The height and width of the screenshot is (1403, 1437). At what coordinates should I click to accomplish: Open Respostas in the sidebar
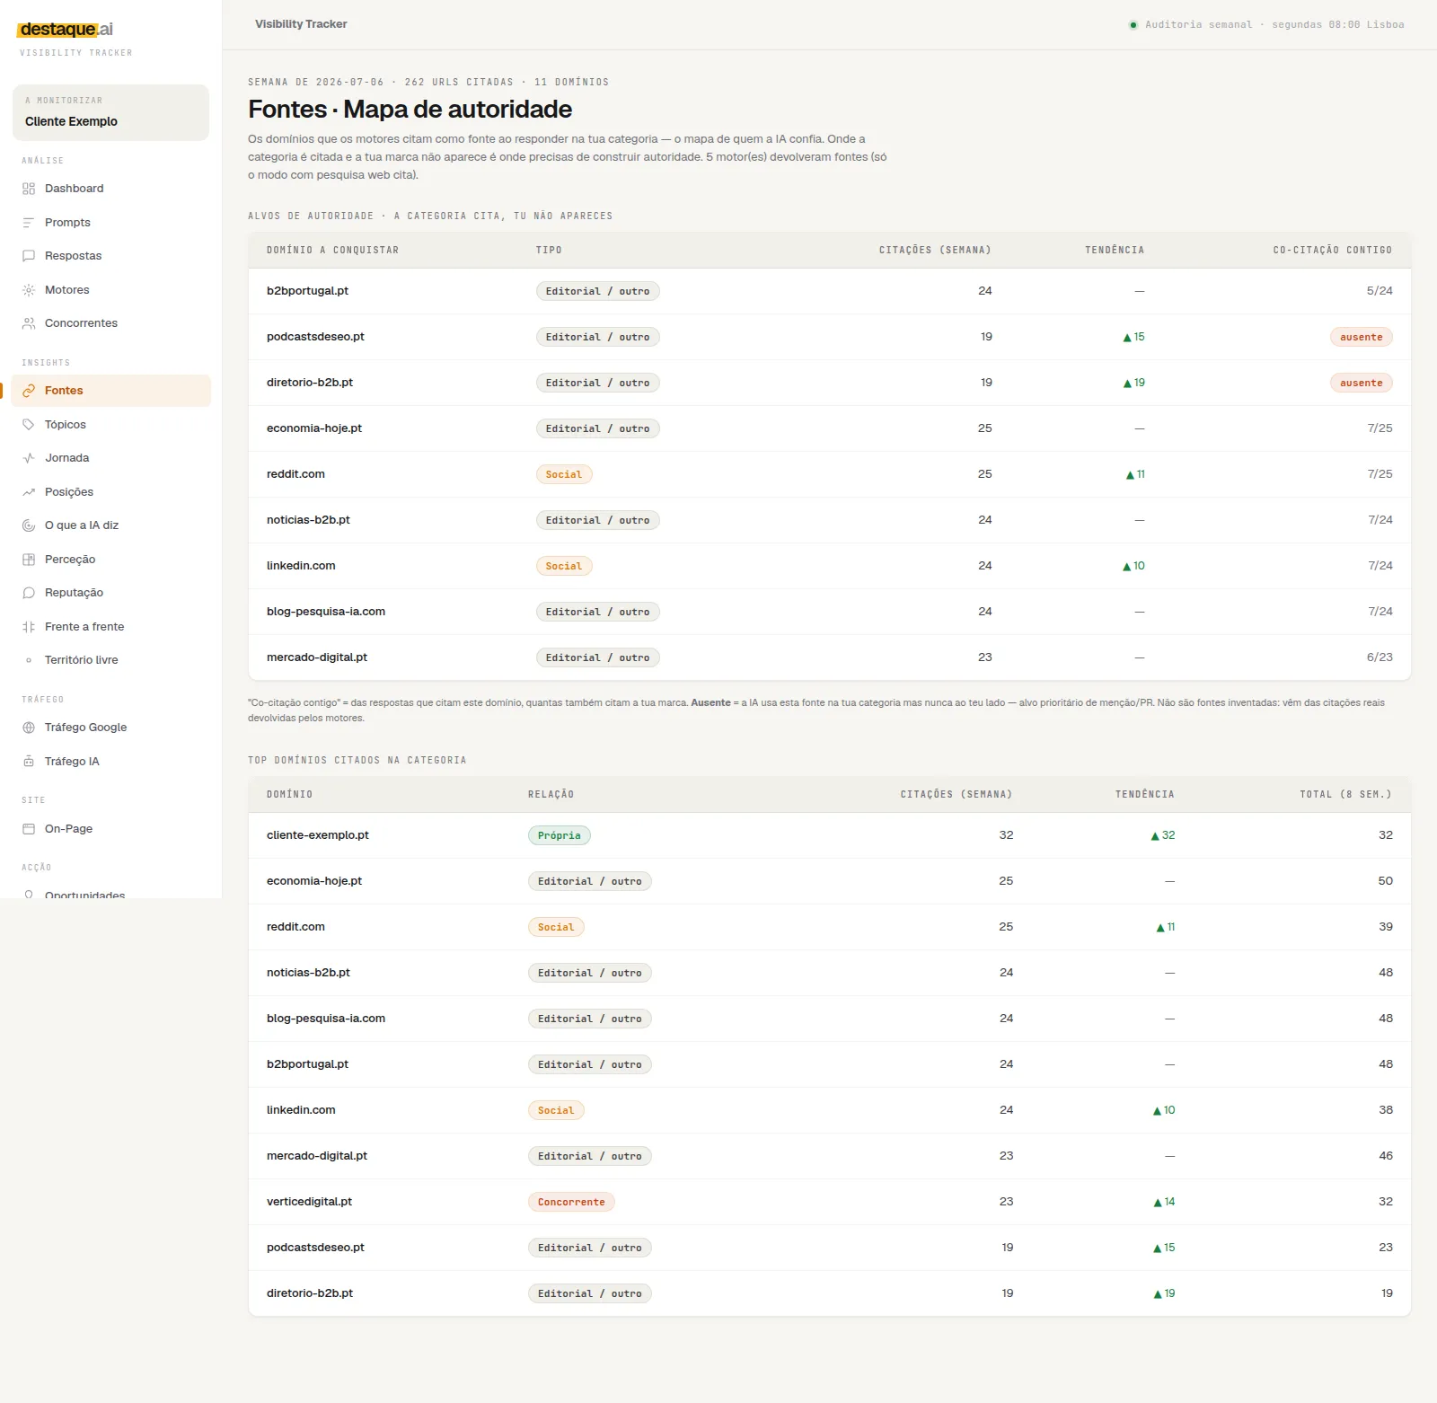tap(111, 256)
